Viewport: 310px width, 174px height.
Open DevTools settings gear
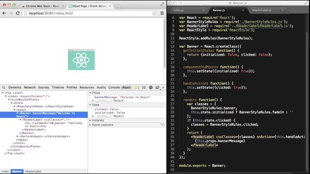click(151, 87)
